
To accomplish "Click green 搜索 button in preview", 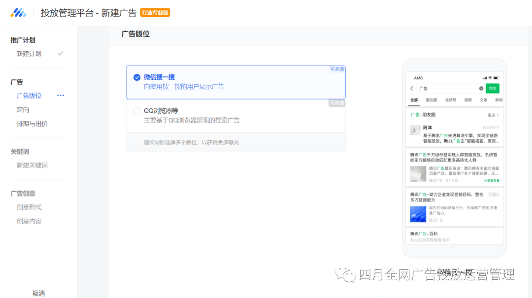I will pyautogui.click(x=493, y=89).
